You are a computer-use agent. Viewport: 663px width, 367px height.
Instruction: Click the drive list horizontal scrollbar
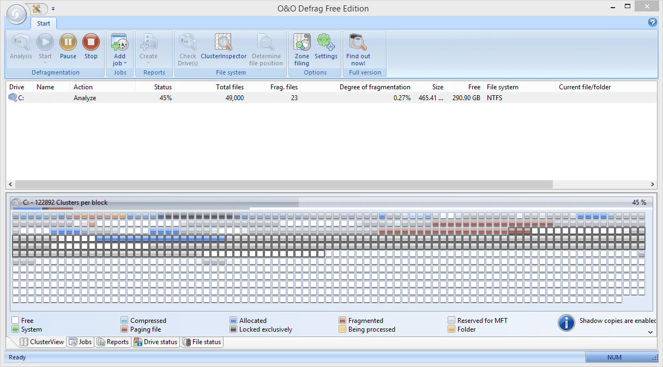pyautogui.click(x=284, y=185)
